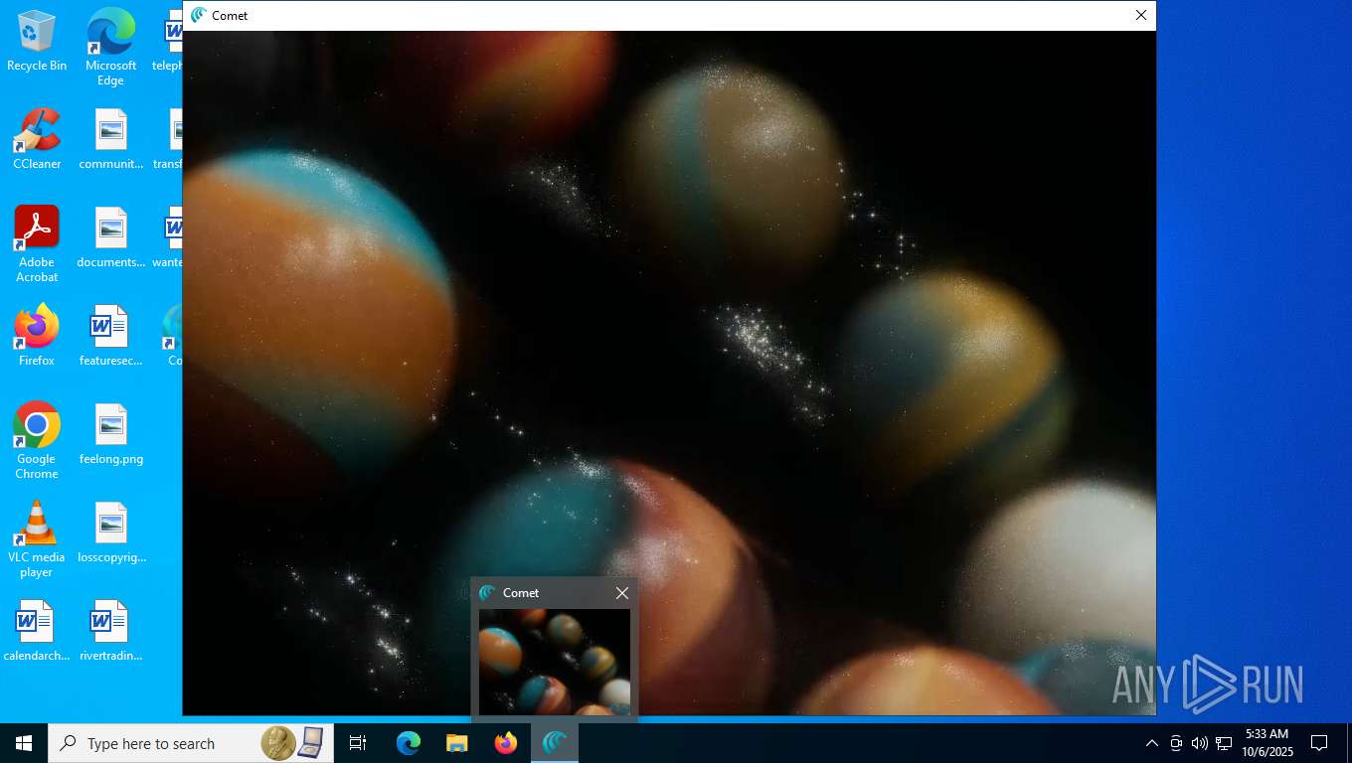The image size is (1352, 763).
Task: Open Adobe Acrobat desktop shortcut
Action: [37, 244]
